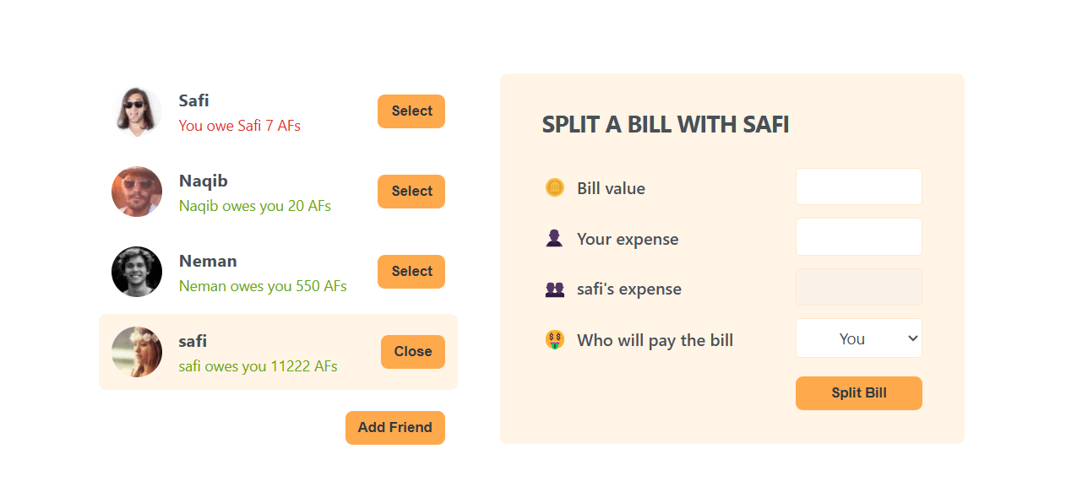Click the lowercase safi's avatar photo

pyautogui.click(x=137, y=352)
